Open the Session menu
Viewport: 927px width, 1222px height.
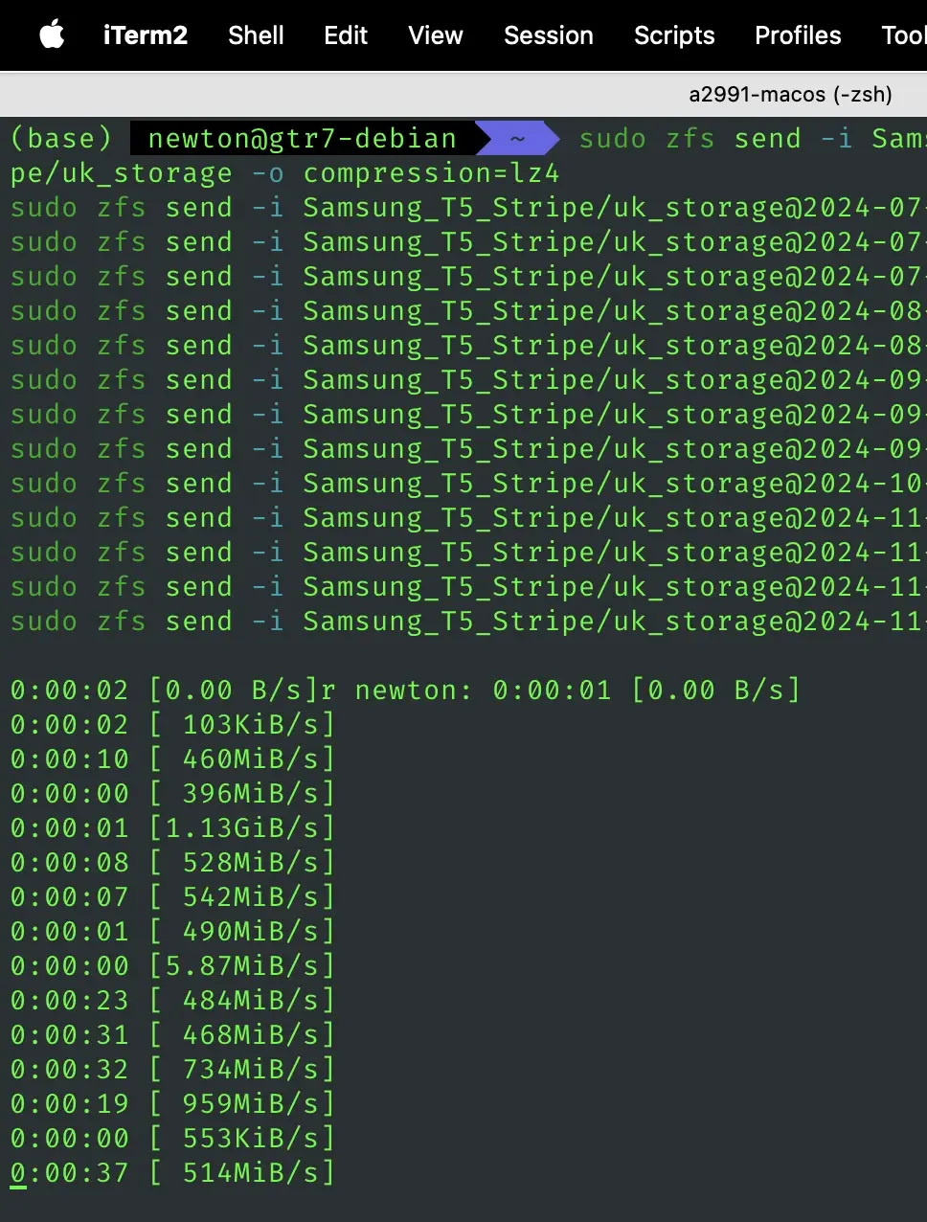548,35
